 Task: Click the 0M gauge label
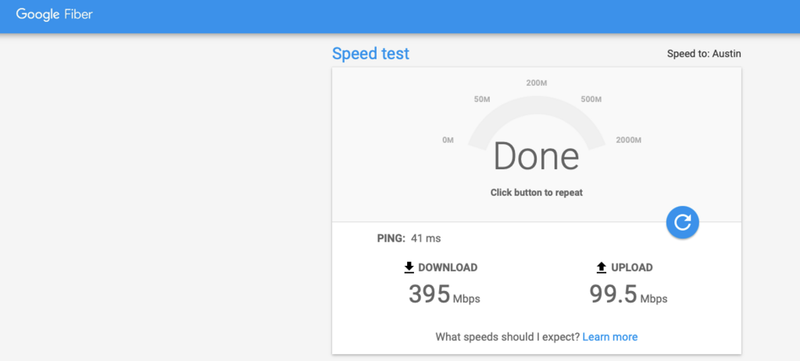(448, 140)
